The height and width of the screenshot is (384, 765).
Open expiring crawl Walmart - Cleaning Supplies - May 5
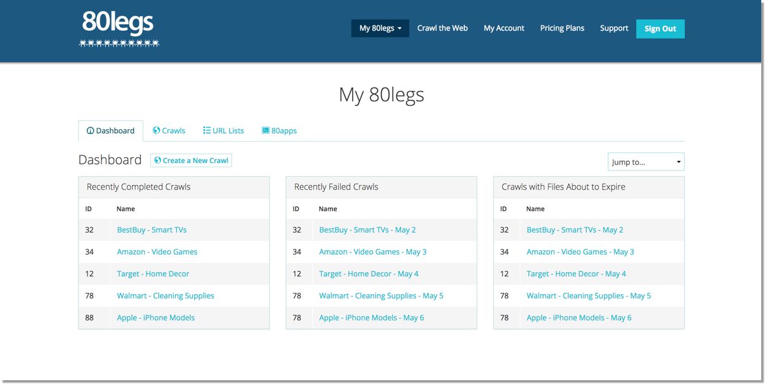tap(589, 296)
